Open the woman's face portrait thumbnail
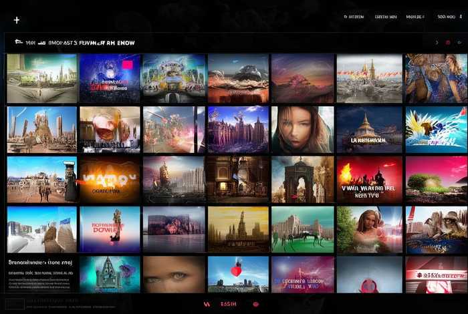468x314 pixels. (302, 130)
